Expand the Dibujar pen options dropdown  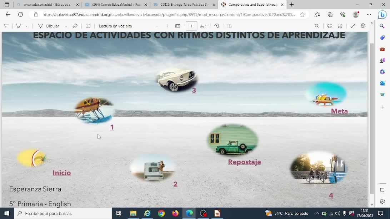[x=66, y=26]
